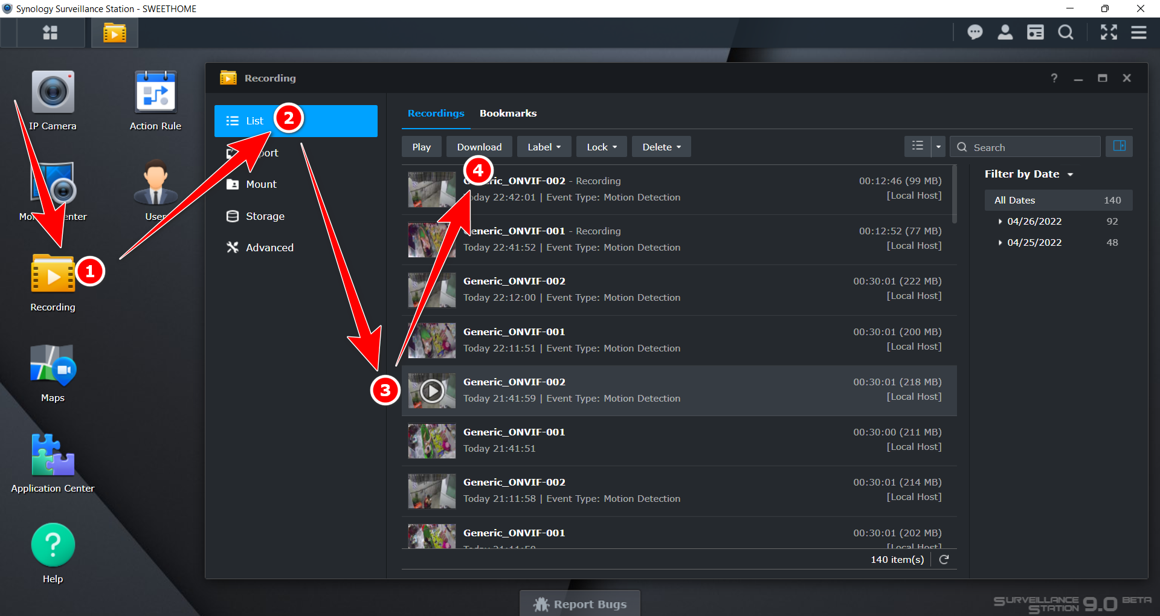This screenshot has width=1160, height=616.
Task: Switch to the Bookmarks tab
Action: [507, 113]
